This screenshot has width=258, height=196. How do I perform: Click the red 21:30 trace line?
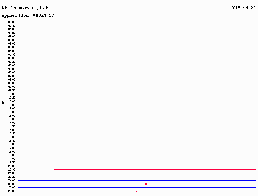137,177
